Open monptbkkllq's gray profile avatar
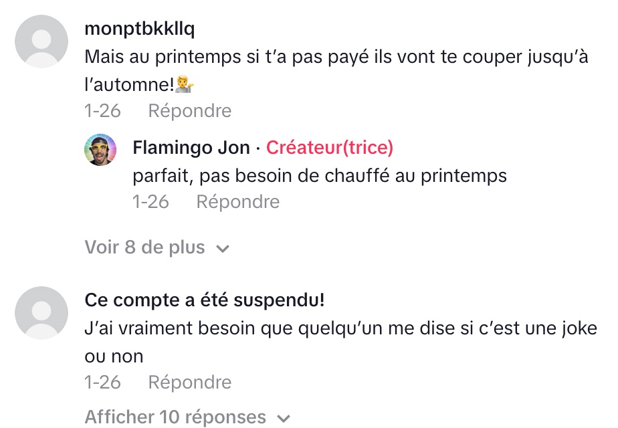The height and width of the screenshot is (428, 618). pyautogui.click(x=41, y=41)
